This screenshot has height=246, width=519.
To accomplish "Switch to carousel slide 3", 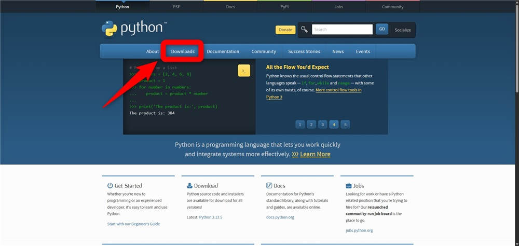I will (322, 125).
